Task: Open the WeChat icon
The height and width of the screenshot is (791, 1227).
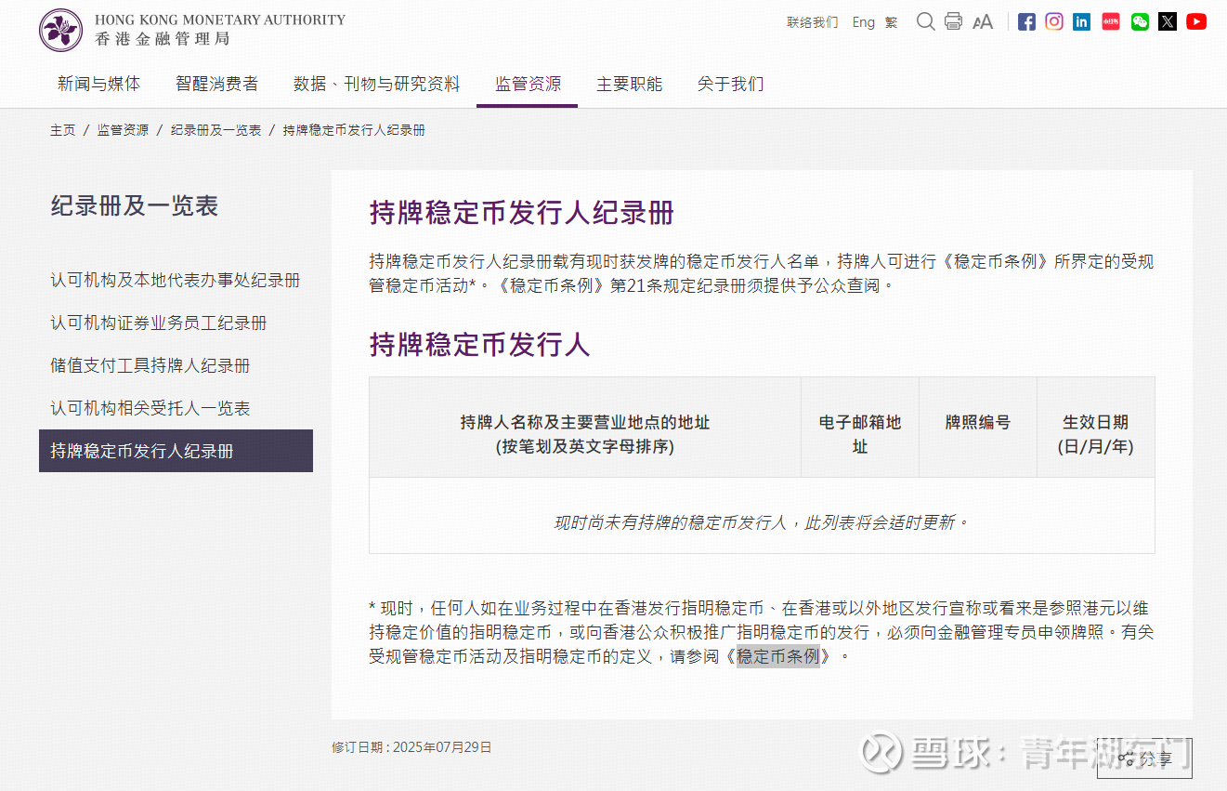Action: [1140, 21]
